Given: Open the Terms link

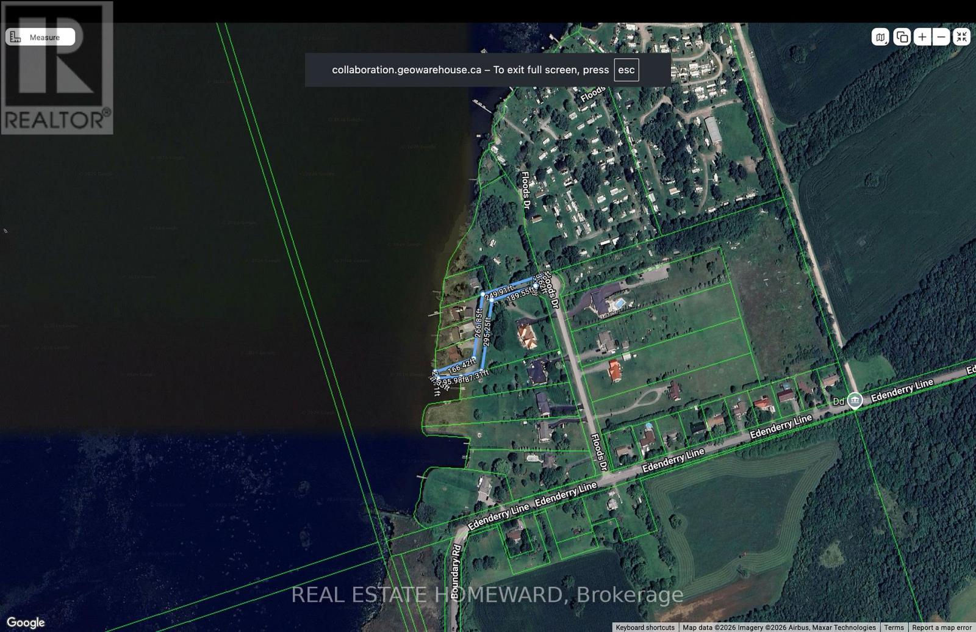Looking at the screenshot, I should pos(894,627).
